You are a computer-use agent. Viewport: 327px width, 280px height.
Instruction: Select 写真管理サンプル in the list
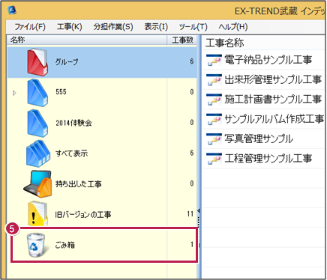(259, 139)
